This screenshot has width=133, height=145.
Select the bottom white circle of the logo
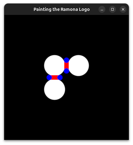click(x=55, y=89)
